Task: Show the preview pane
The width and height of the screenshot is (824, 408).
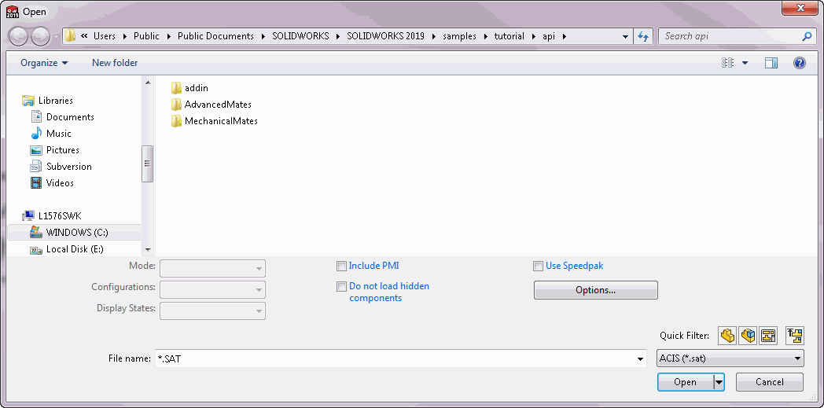Action: [x=771, y=63]
